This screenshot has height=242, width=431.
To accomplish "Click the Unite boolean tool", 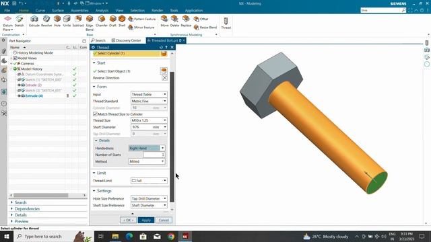I will point(67,21).
